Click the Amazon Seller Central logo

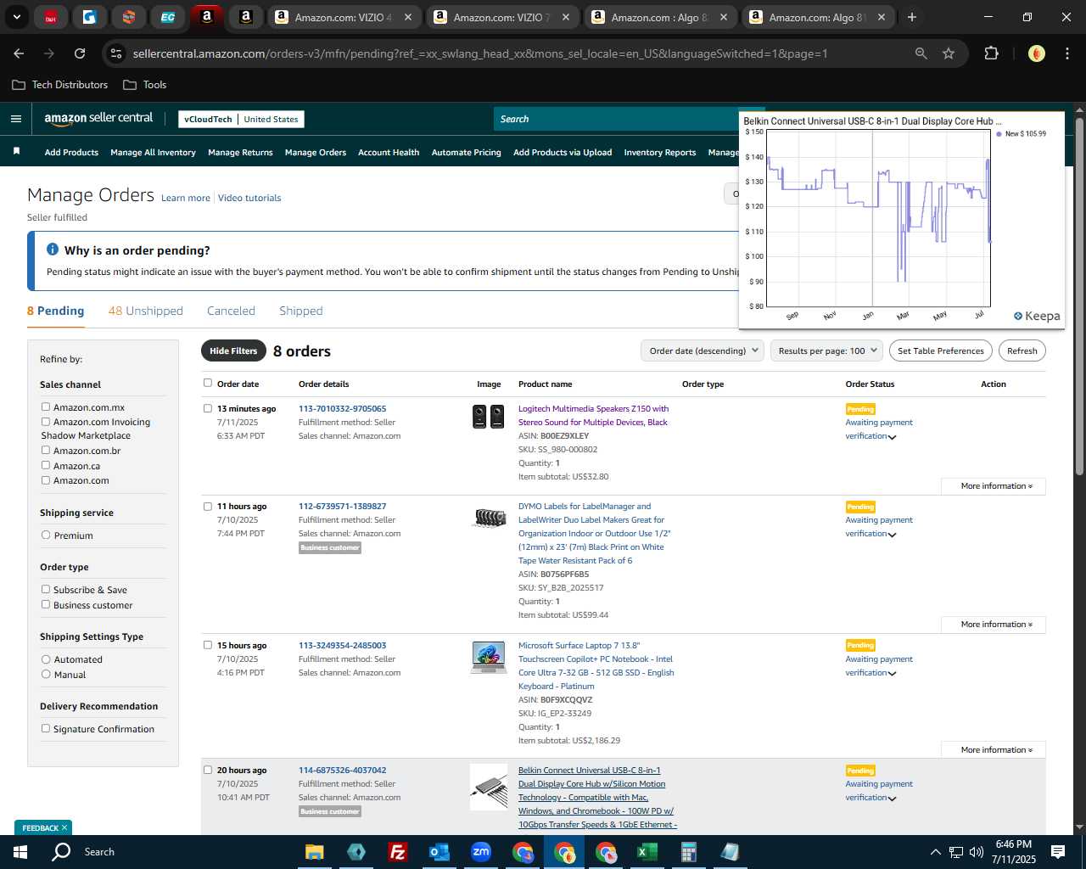pos(98,119)
